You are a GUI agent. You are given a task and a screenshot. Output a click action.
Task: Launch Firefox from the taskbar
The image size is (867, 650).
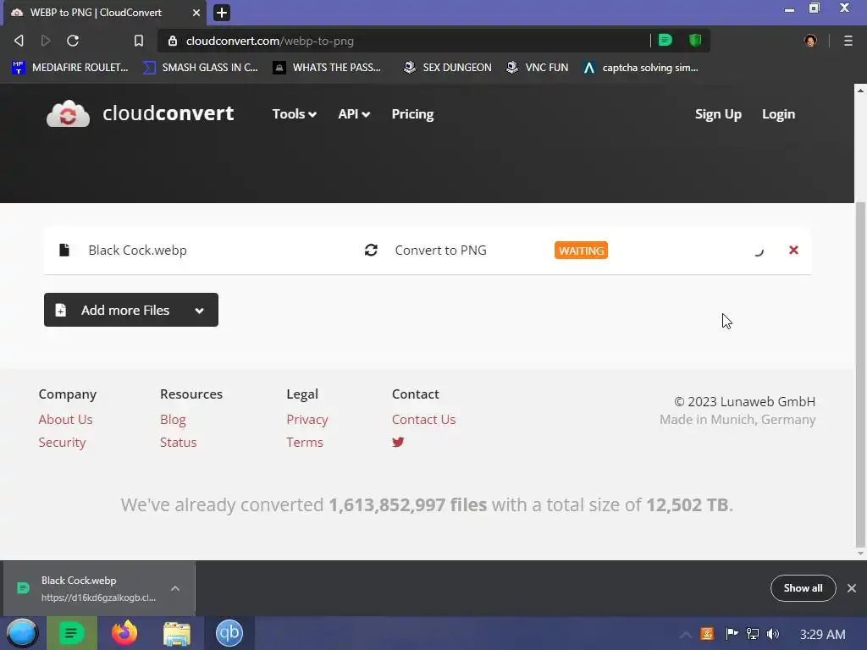[124, 633]
